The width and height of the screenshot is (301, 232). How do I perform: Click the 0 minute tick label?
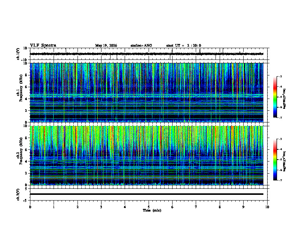[x=30, y=207]
